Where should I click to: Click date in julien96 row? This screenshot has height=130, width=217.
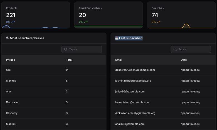[190, 92]
